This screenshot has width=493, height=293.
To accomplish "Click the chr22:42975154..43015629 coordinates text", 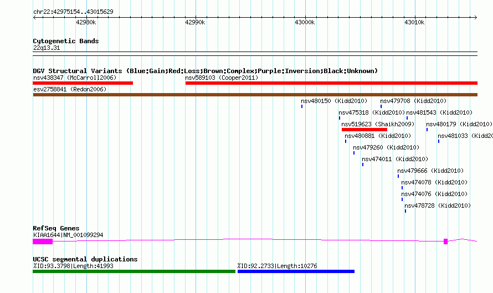I will click(x=73, y=12).
